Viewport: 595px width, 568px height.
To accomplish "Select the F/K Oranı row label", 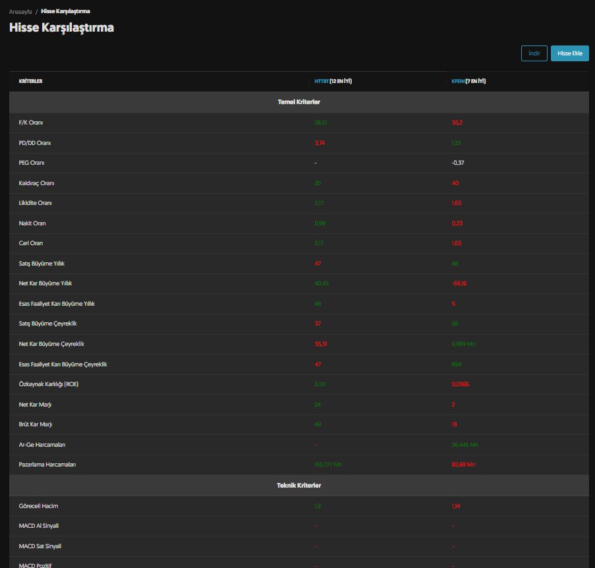I will pos(31,123).
